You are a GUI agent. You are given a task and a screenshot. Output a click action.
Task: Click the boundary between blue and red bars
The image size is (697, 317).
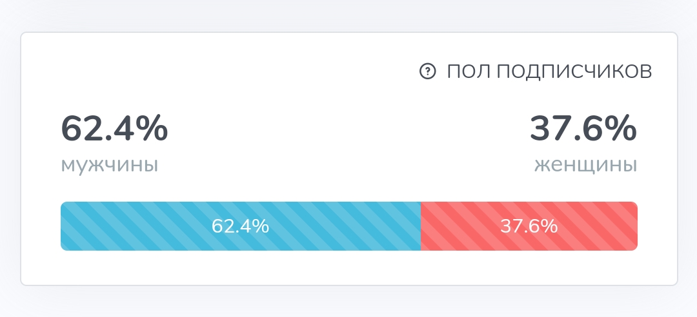(421, 226)
